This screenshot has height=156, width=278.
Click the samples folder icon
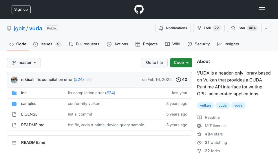(x=14, y=104)
